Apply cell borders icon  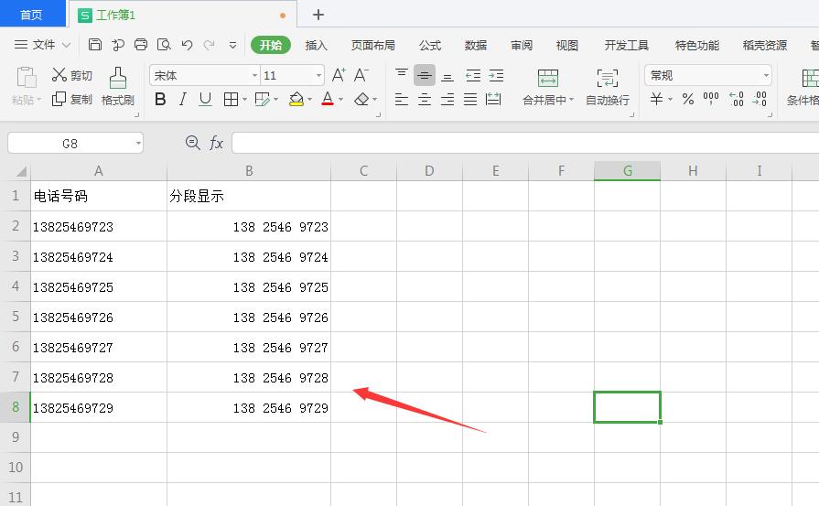coord(231,99)
